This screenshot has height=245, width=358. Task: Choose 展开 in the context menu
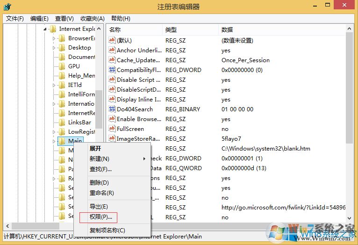tap(95, 148)
